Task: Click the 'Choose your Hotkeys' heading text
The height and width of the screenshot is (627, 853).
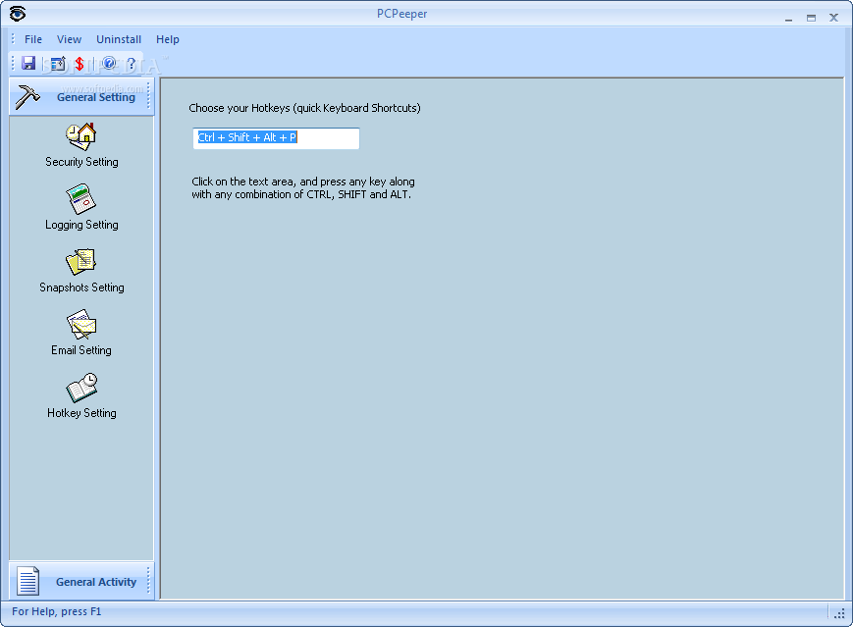Action: click(x=304, y=108)
